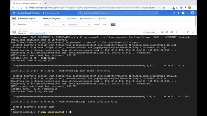Open the Cloud Shell three-dot more menu
The height and width of the screenshot is (116, 207).
click(x=176, y=32)
